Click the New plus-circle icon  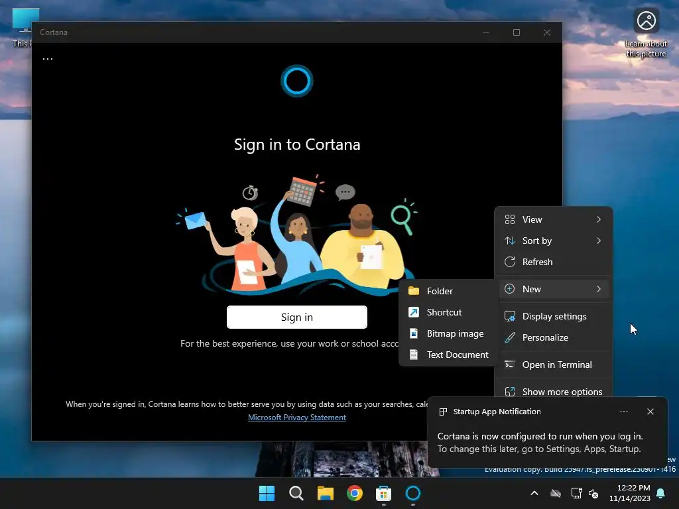pos(510,289)
